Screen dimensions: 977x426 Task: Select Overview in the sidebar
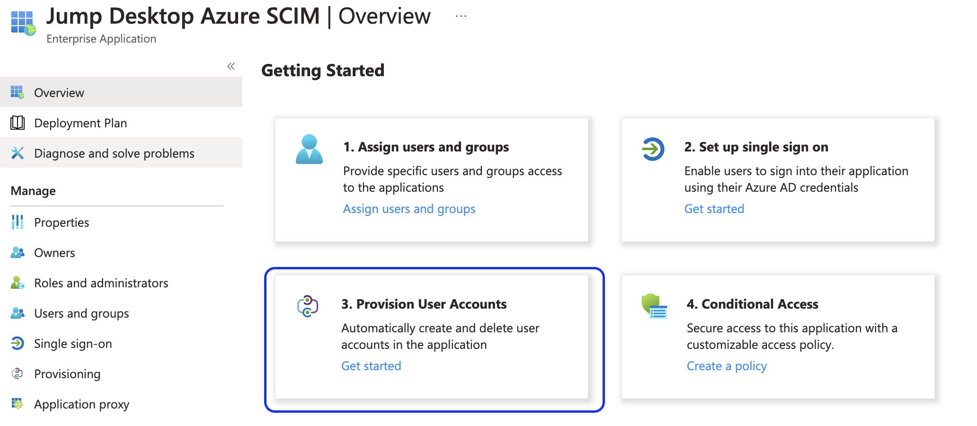(121, 92)
